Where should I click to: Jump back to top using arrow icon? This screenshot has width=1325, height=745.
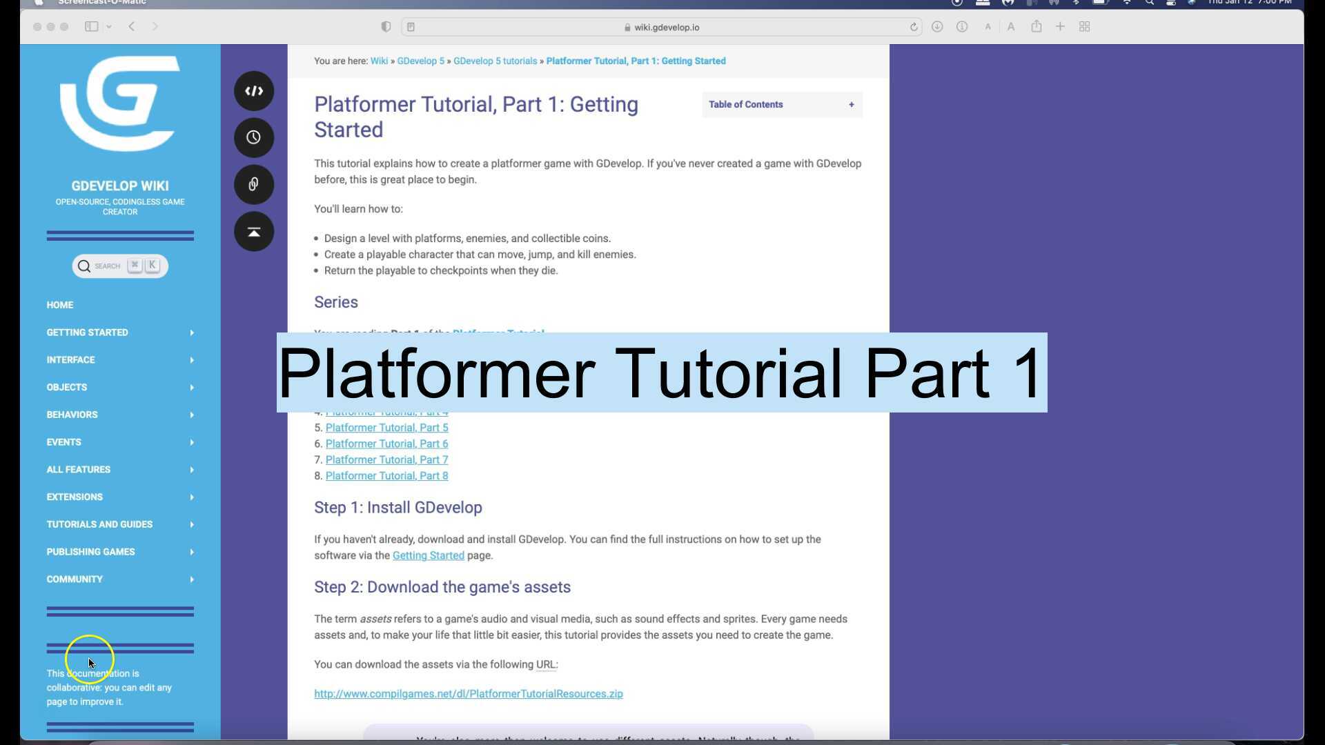(254, 231)
